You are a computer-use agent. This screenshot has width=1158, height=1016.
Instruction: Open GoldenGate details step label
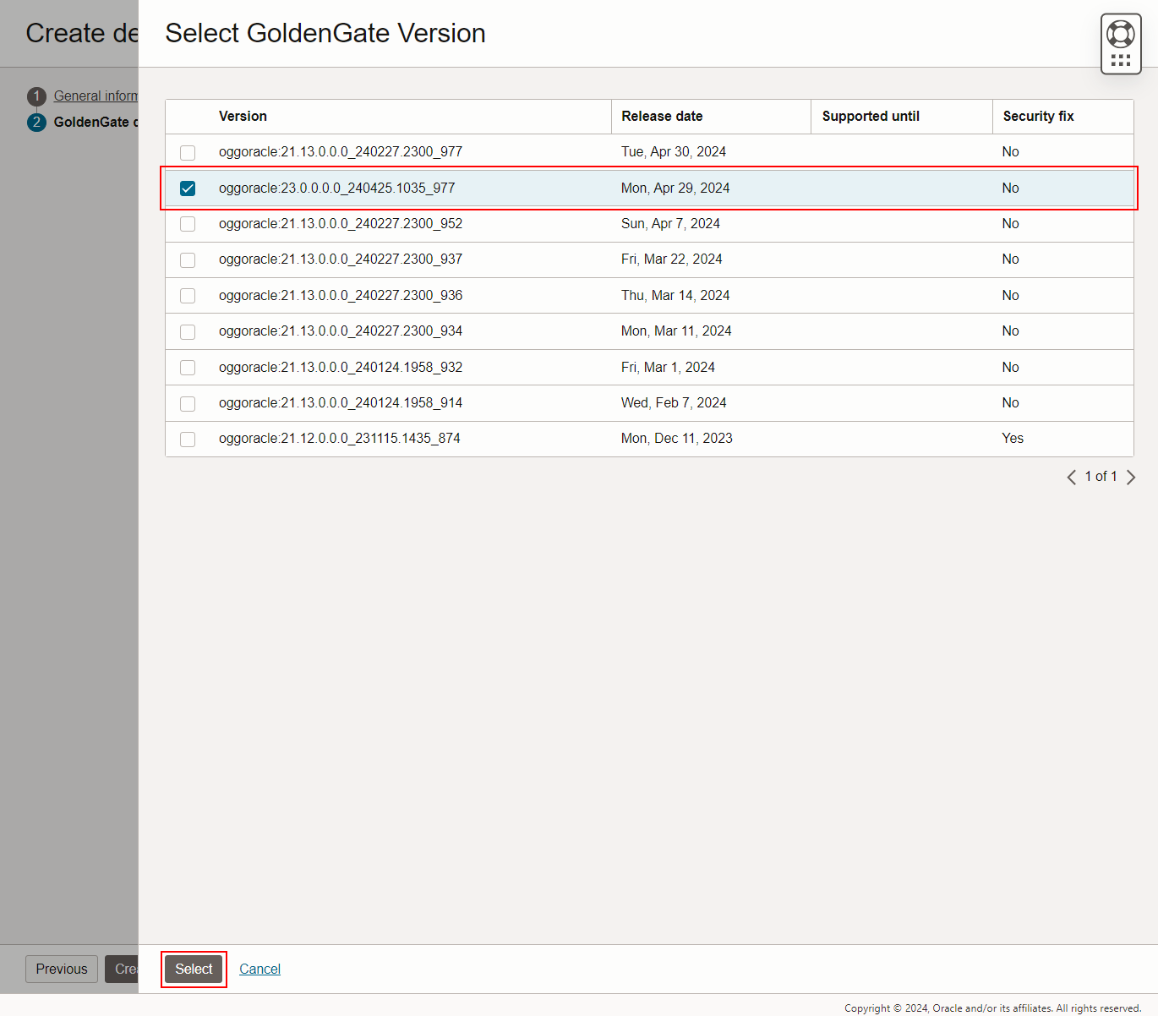[96, 122]
